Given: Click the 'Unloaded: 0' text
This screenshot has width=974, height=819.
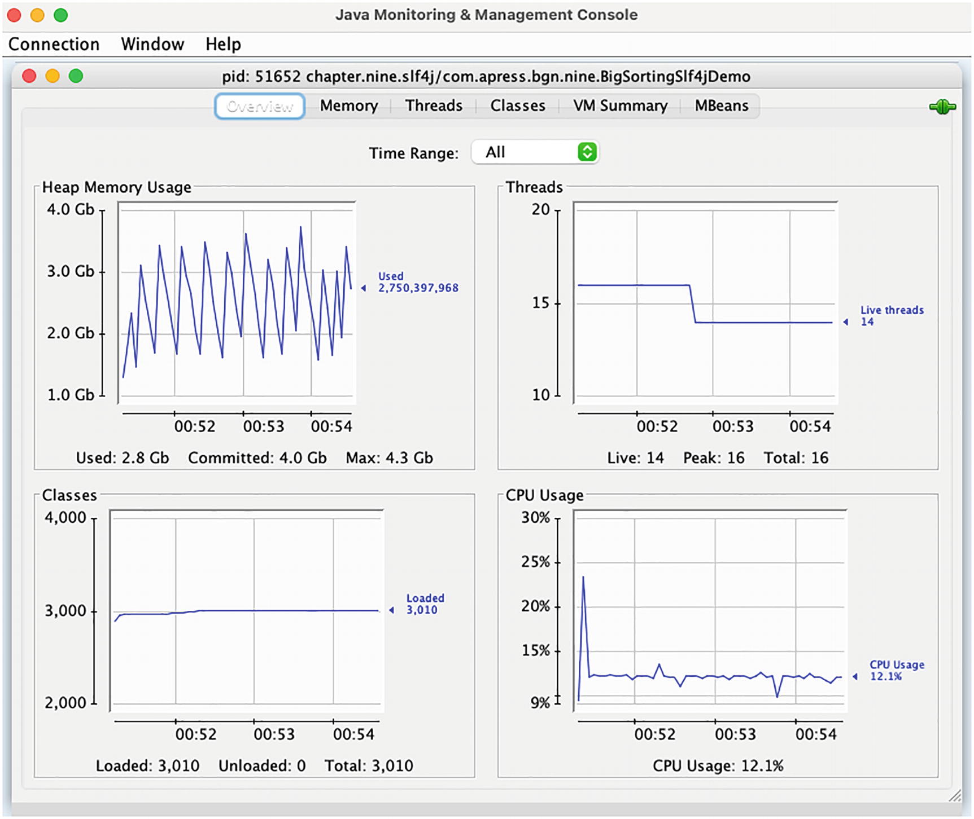Looking at the screenshot, I should 262,765.
